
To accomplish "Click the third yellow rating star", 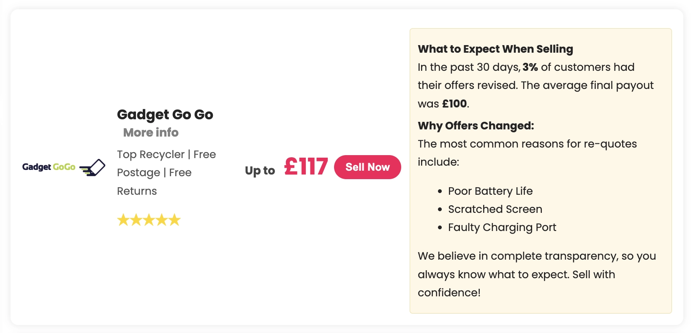I will 149,220.
